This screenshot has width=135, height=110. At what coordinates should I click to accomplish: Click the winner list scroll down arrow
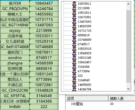[x=128, y=89]
